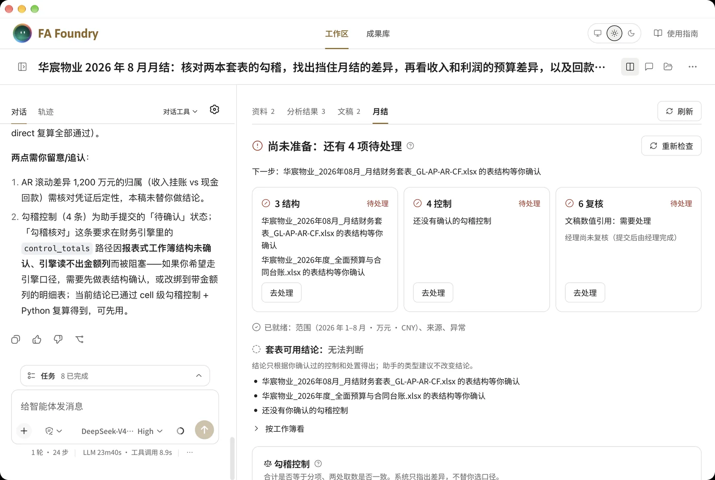Switch to 成果库 top tab
Image resolution: width=715 pixels, height=480 pixels.
click(x=378, y=34)
